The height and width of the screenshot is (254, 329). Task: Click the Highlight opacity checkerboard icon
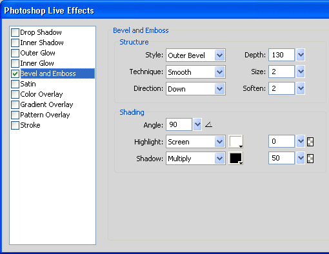[310, 142]
